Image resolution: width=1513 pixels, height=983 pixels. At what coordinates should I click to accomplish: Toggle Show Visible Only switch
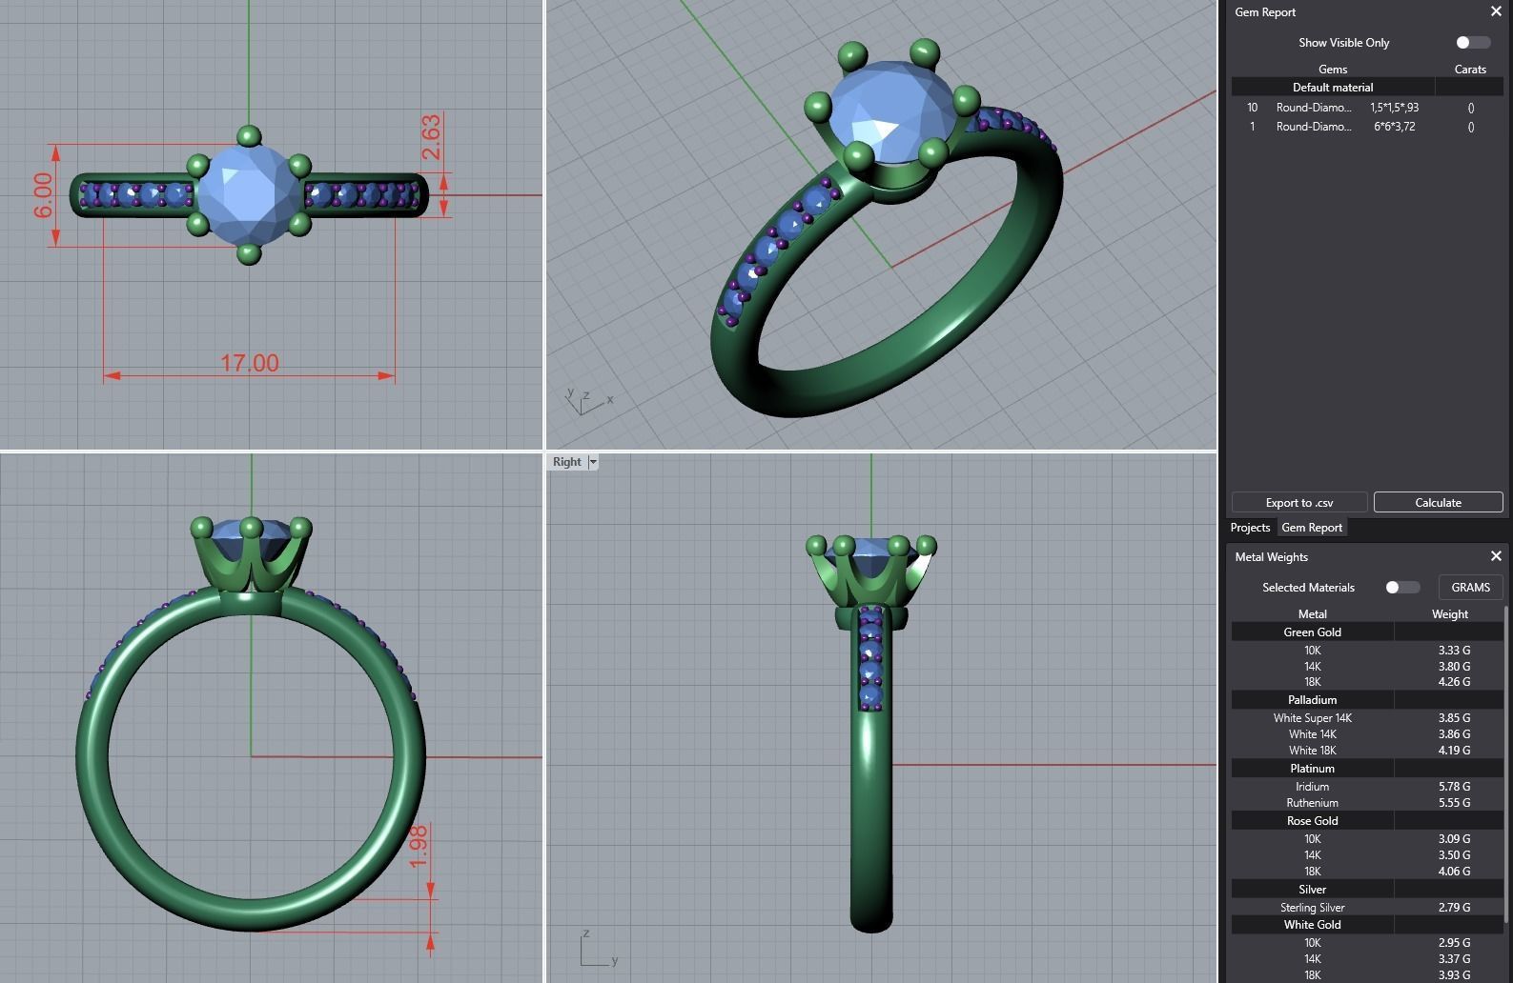pos(1472,42)
